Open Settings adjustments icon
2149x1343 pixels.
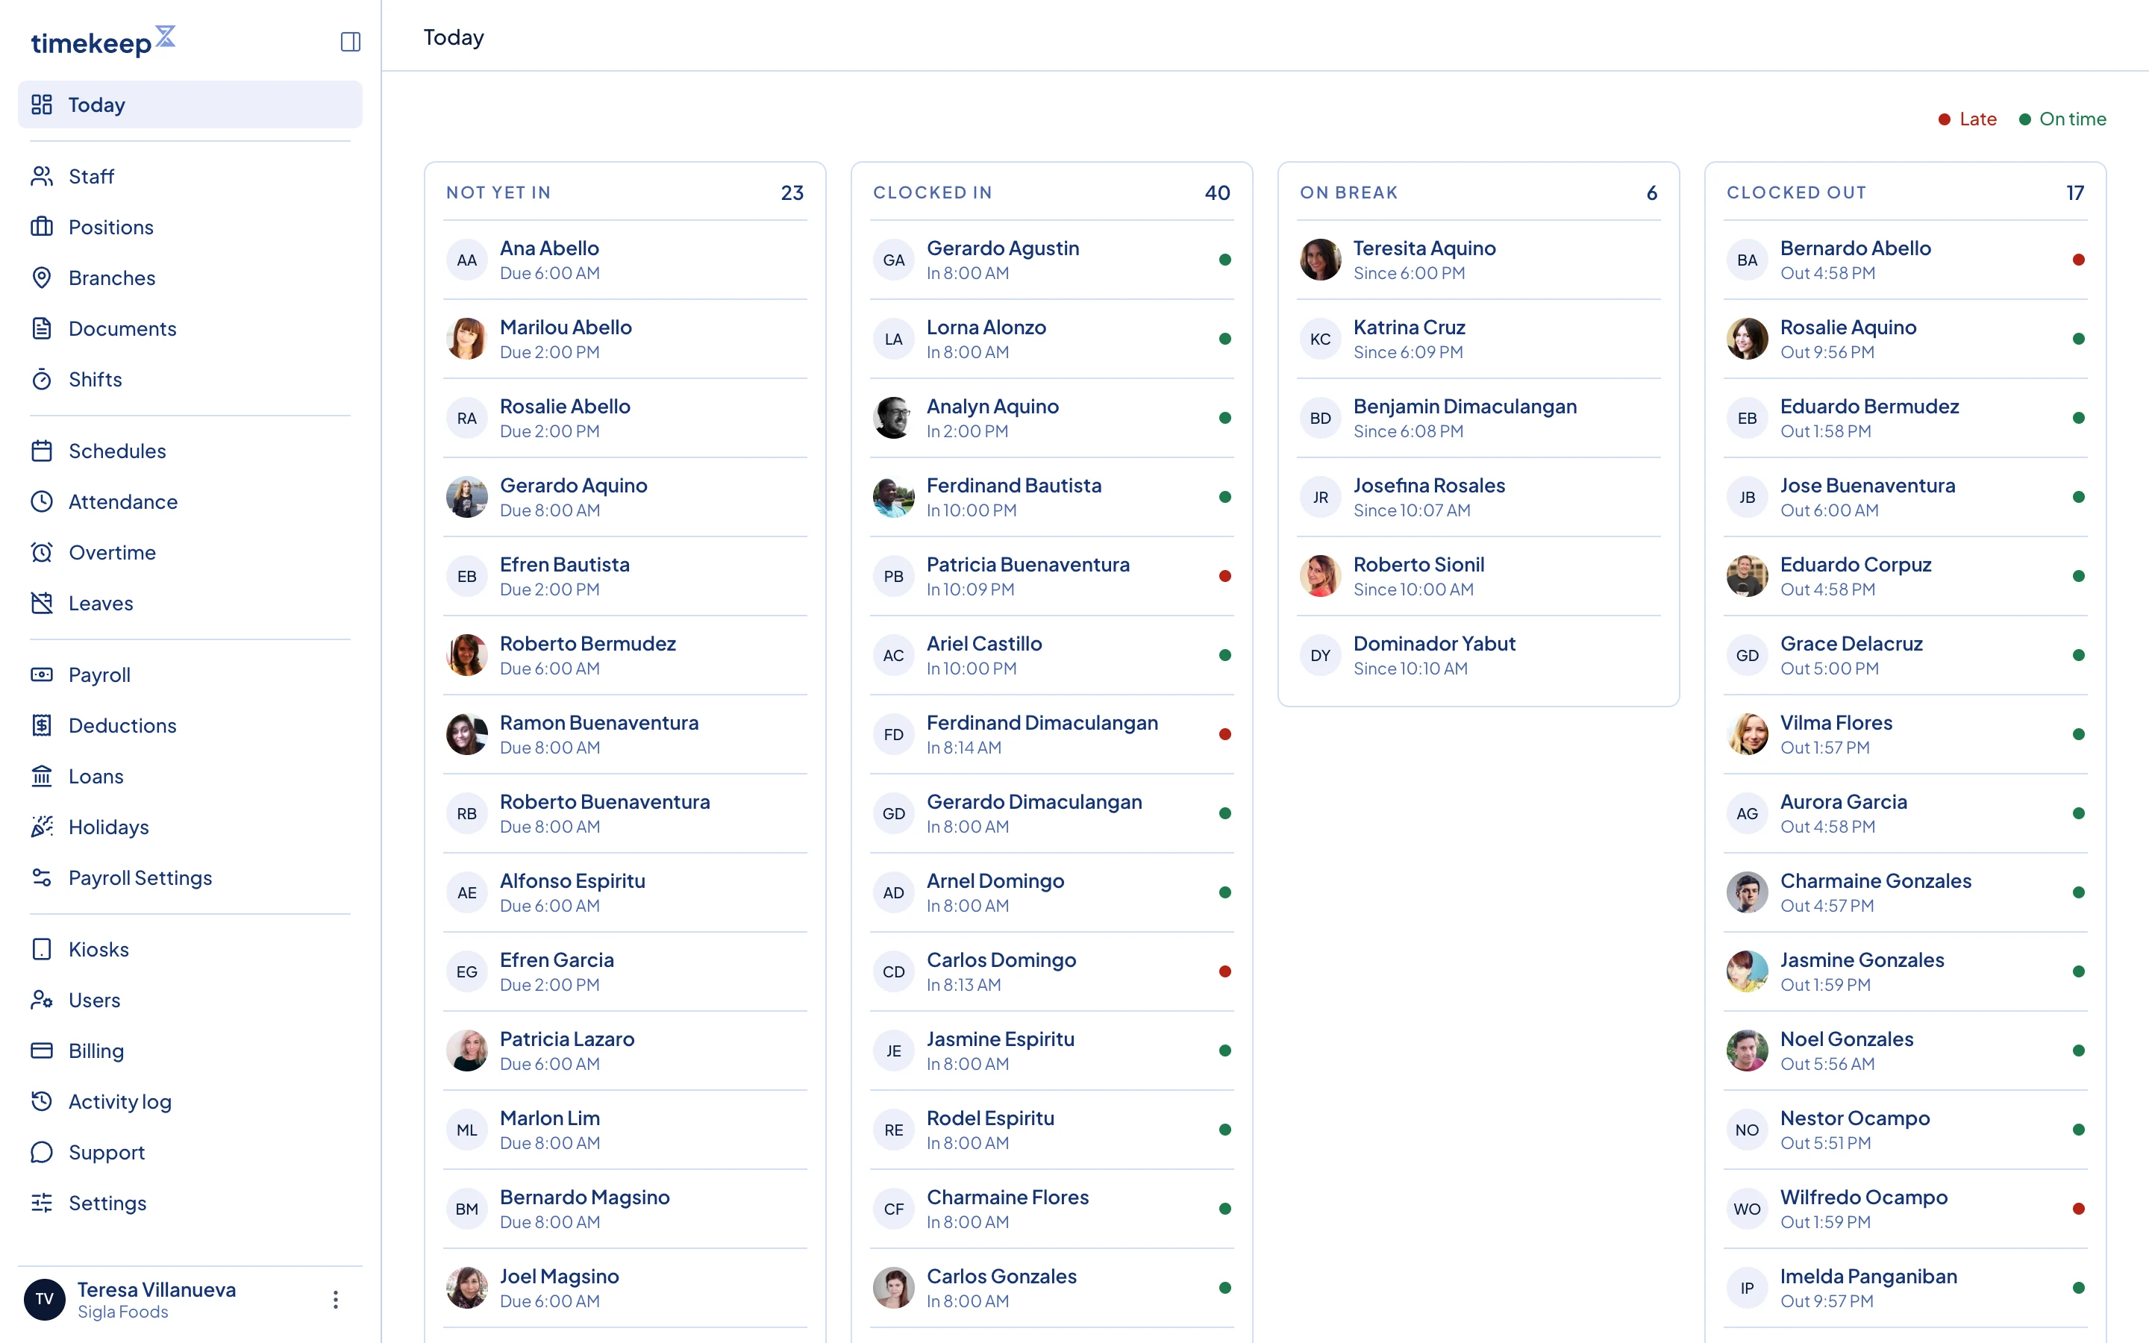42,1202
